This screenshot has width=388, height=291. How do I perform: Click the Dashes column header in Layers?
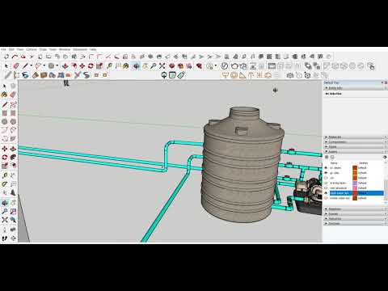(364, 163)
